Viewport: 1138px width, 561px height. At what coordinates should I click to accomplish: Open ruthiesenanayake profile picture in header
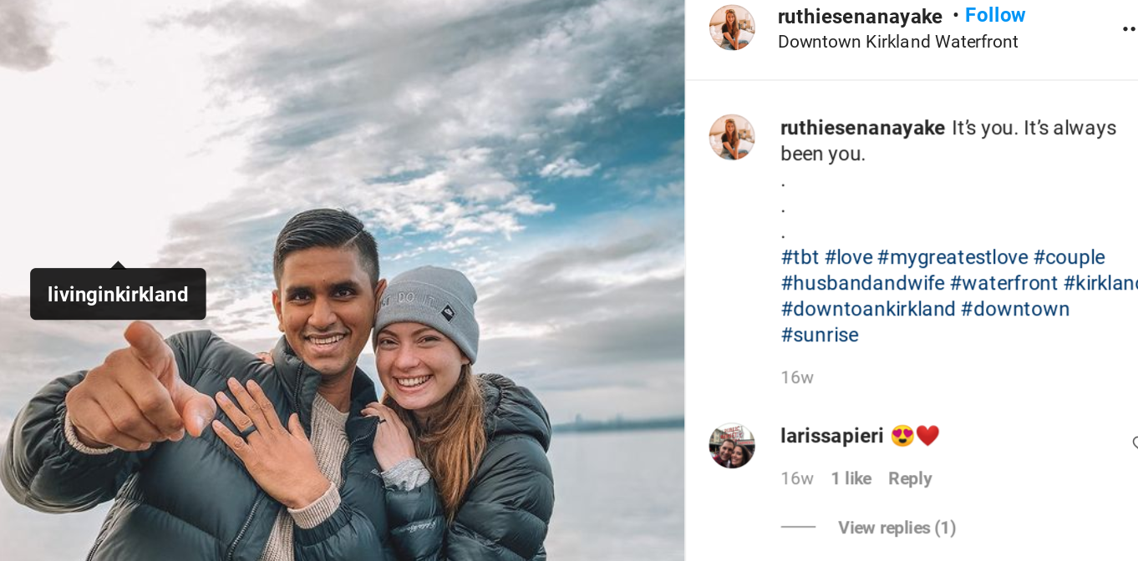(732, 28)
